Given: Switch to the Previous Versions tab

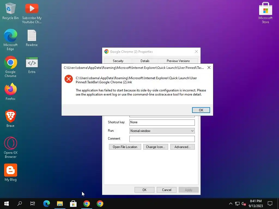Looking at the screenshot, I should [x=178, y=61].
